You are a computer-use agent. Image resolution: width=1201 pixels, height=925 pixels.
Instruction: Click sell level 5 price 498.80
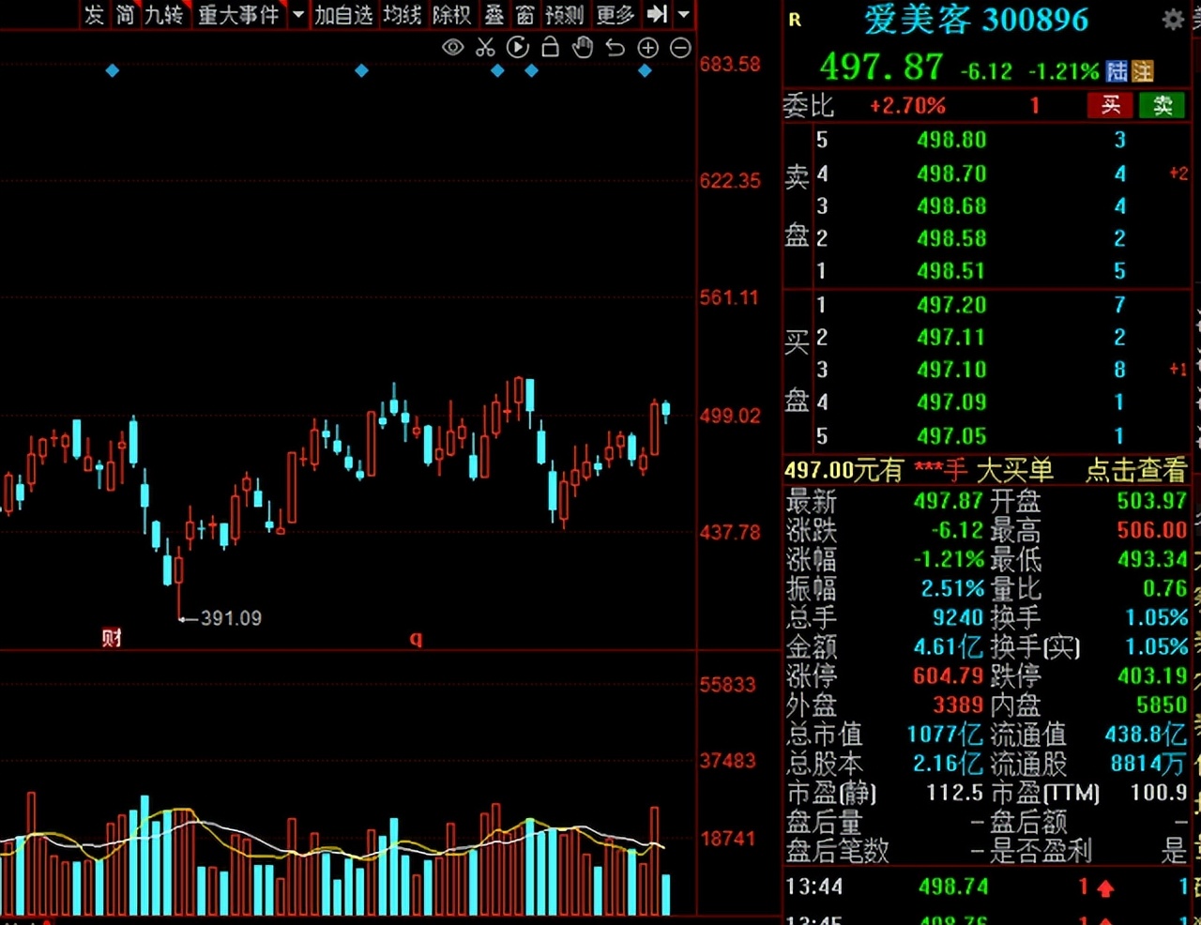951,140
